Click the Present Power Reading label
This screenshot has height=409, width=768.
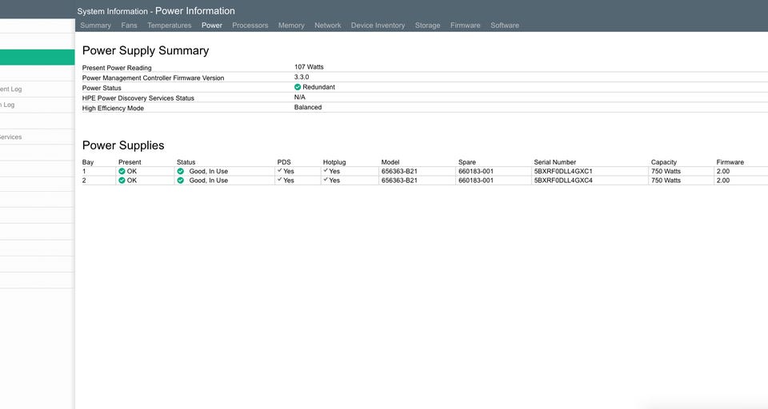117,68
